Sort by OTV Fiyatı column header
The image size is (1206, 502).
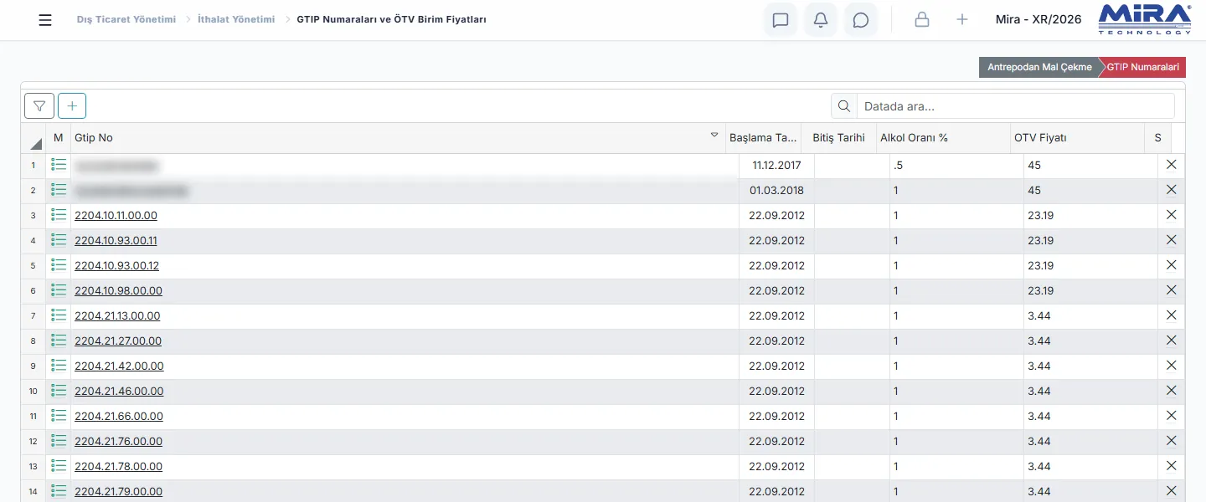tap(1077, 138)
